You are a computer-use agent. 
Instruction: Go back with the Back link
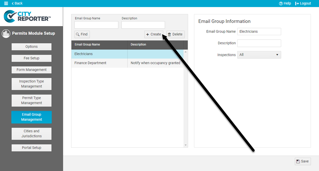[x=17, y=3]
